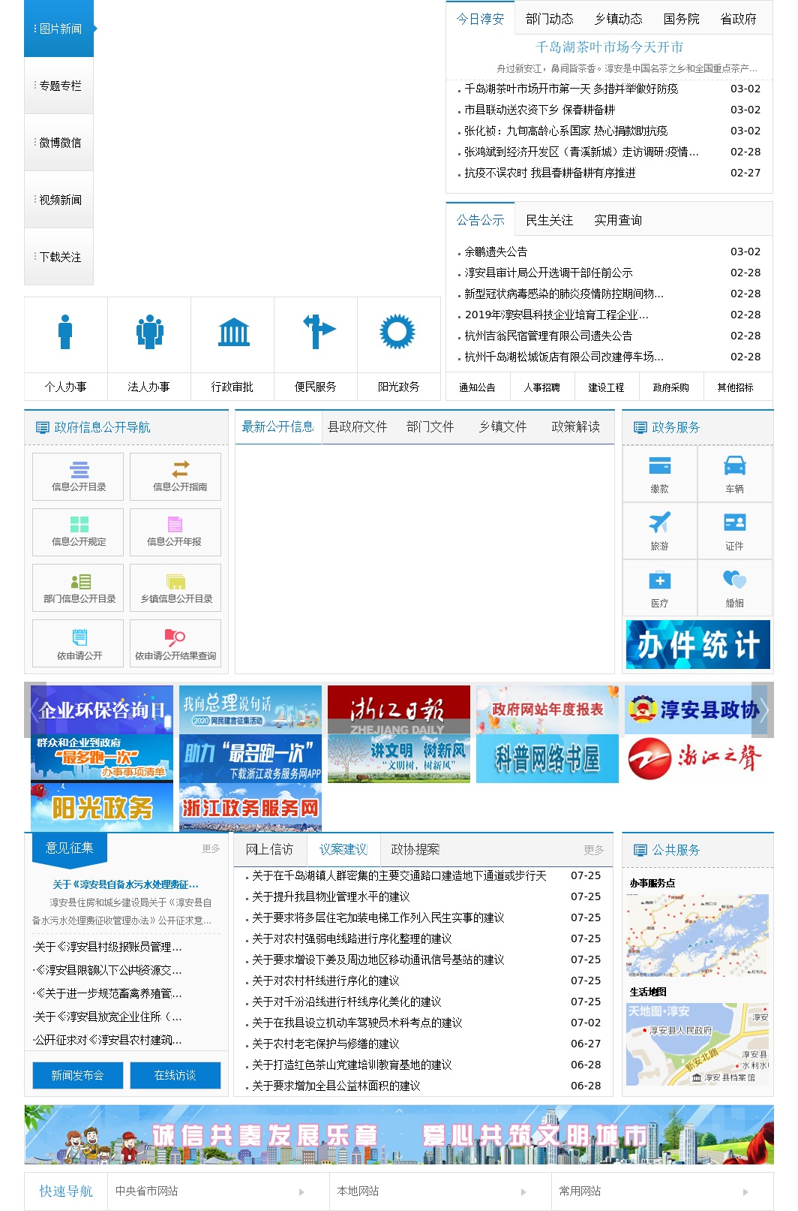Viewport: 798px width, 1211px height.
Task: Open 部门信息公开目录 icon tile
Action: pyautogui.click(x=78, y=588)
